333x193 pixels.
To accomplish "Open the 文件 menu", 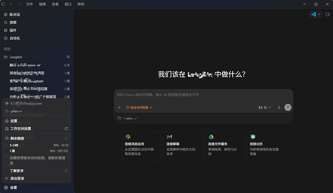I will (x=29, y=4).
